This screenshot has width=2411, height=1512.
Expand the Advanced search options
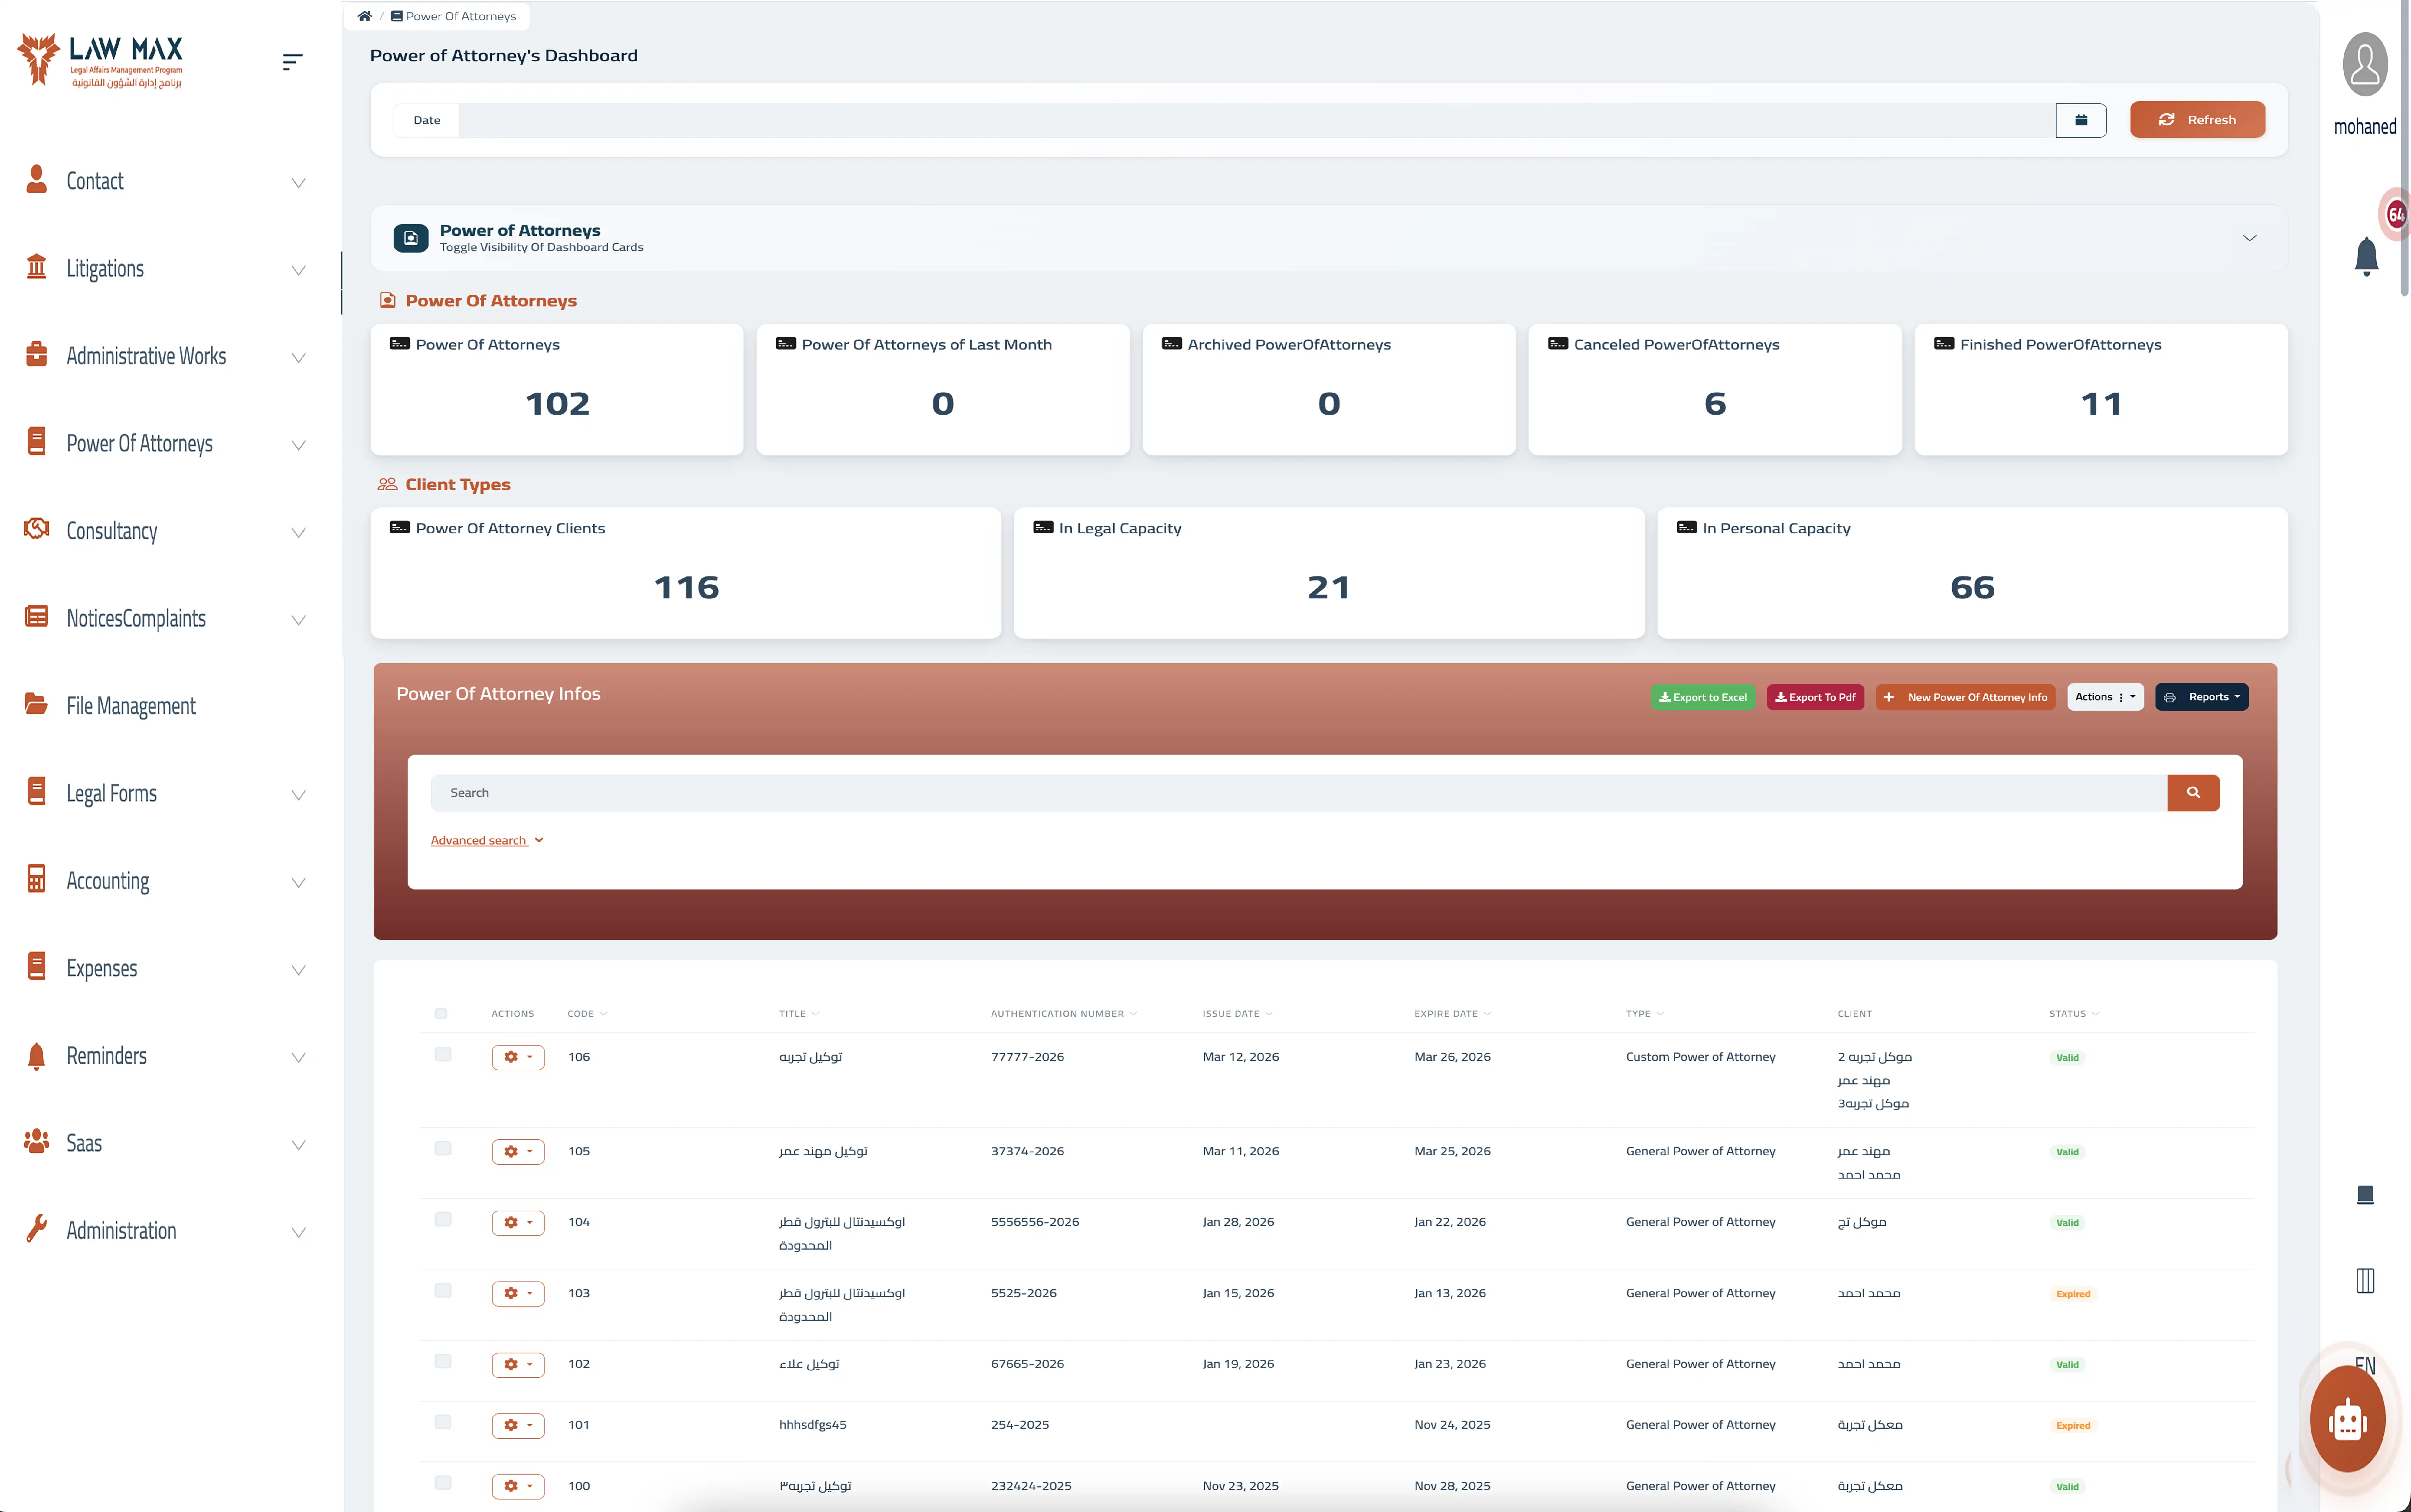point(487,841)
